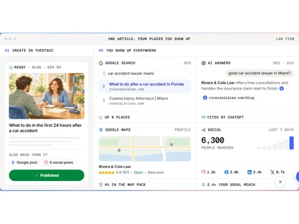Image resolution: width=299 pixels, height=224 pixels.
Task: Click the Google post chip
Action: tap(25, 162)
